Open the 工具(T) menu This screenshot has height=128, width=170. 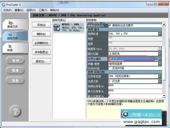(43, 10)
